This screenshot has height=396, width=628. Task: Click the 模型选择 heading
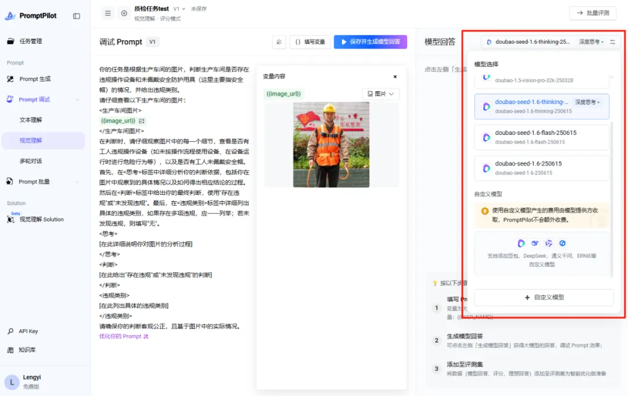coord(486,64)
